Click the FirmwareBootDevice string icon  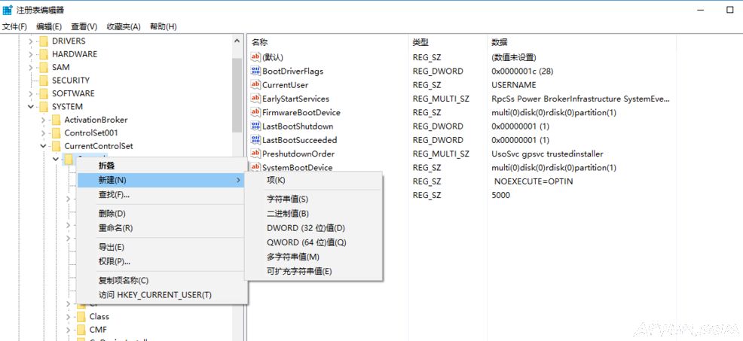255,112
